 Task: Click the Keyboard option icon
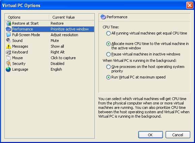pyautogui.click(x=8, y=52)
